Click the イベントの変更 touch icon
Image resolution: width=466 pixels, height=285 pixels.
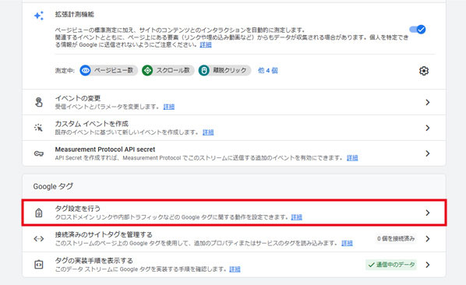click(x=39, y=102)
